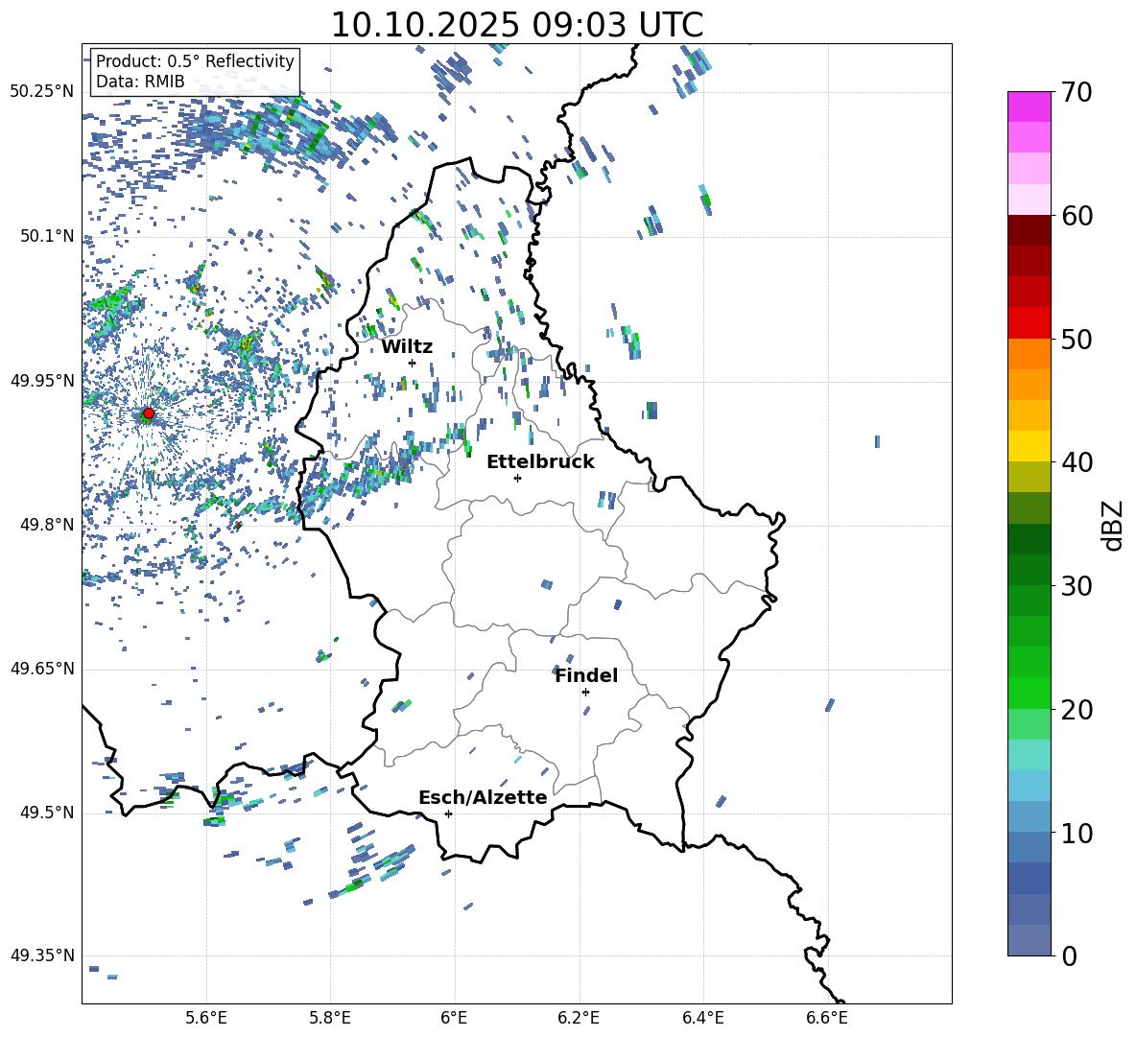Click the plot title date and time

[516, 25]
